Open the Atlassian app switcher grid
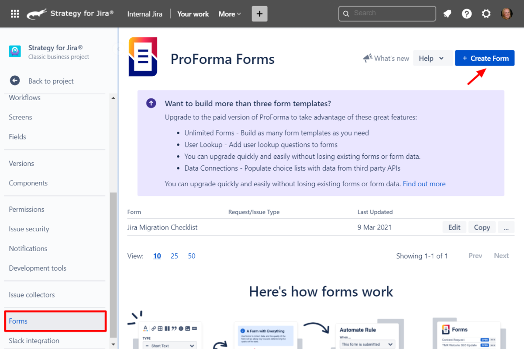Viewport: 524px width, 349px height. coord(14,14)
